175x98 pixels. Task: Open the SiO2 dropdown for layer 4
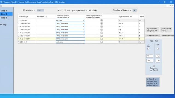coord(84,33)
